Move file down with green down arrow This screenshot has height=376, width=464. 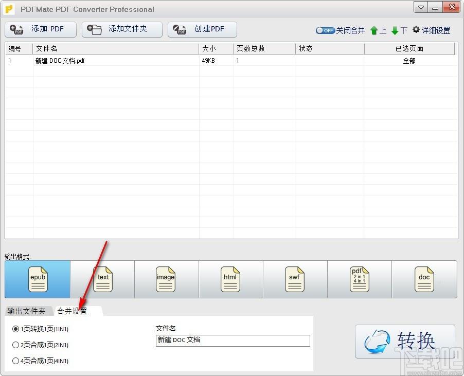395,30
